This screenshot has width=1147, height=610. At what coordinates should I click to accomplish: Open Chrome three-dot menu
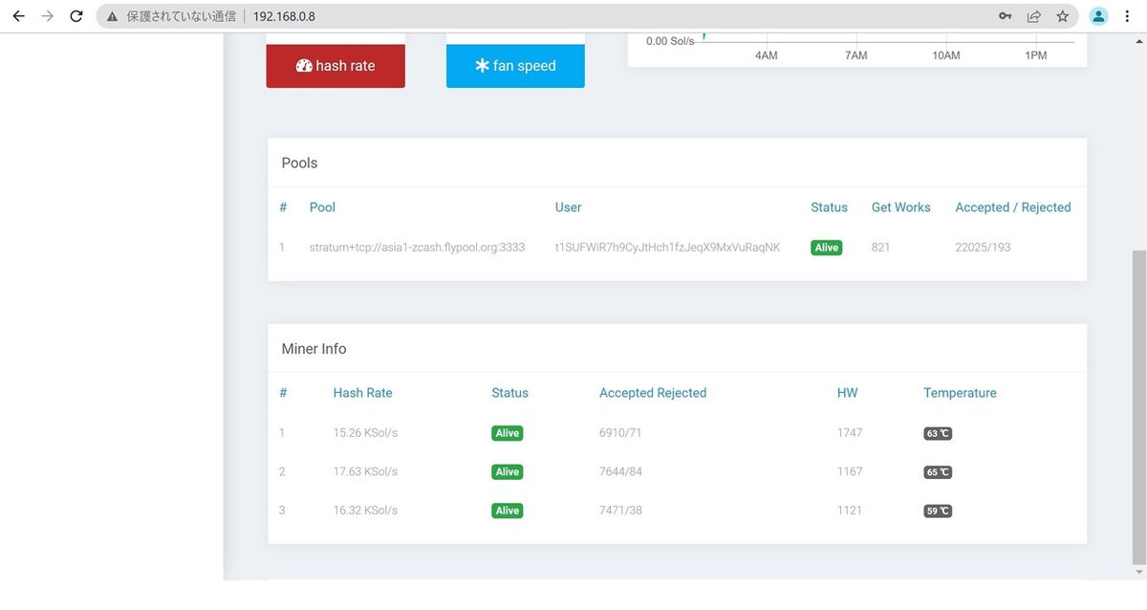[1128, 16]
